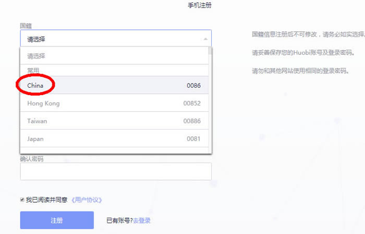Click the 常用 group header
This screenshot has height=234, width=365.
pyautogui.click(x=33, y=70)
